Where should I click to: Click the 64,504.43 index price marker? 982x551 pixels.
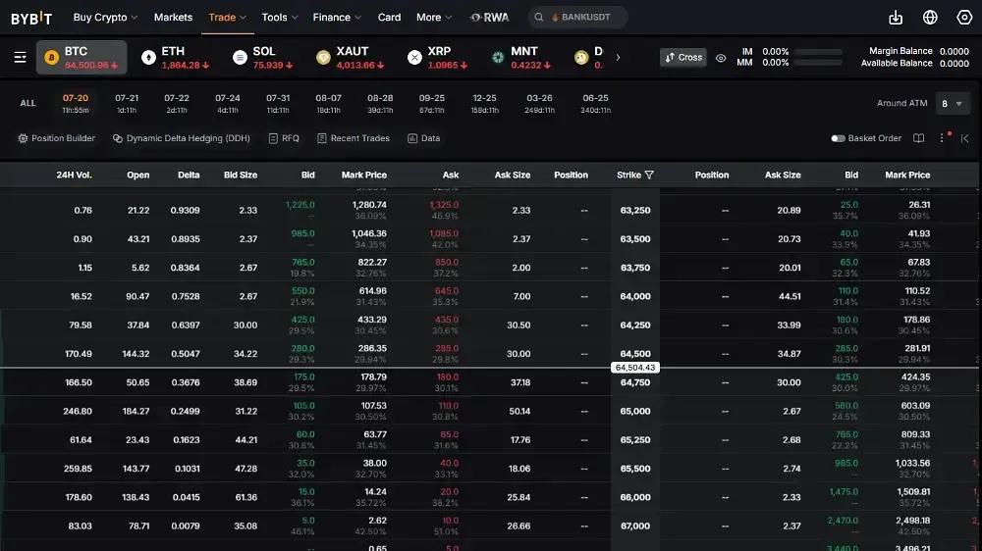tap(635, 368)
